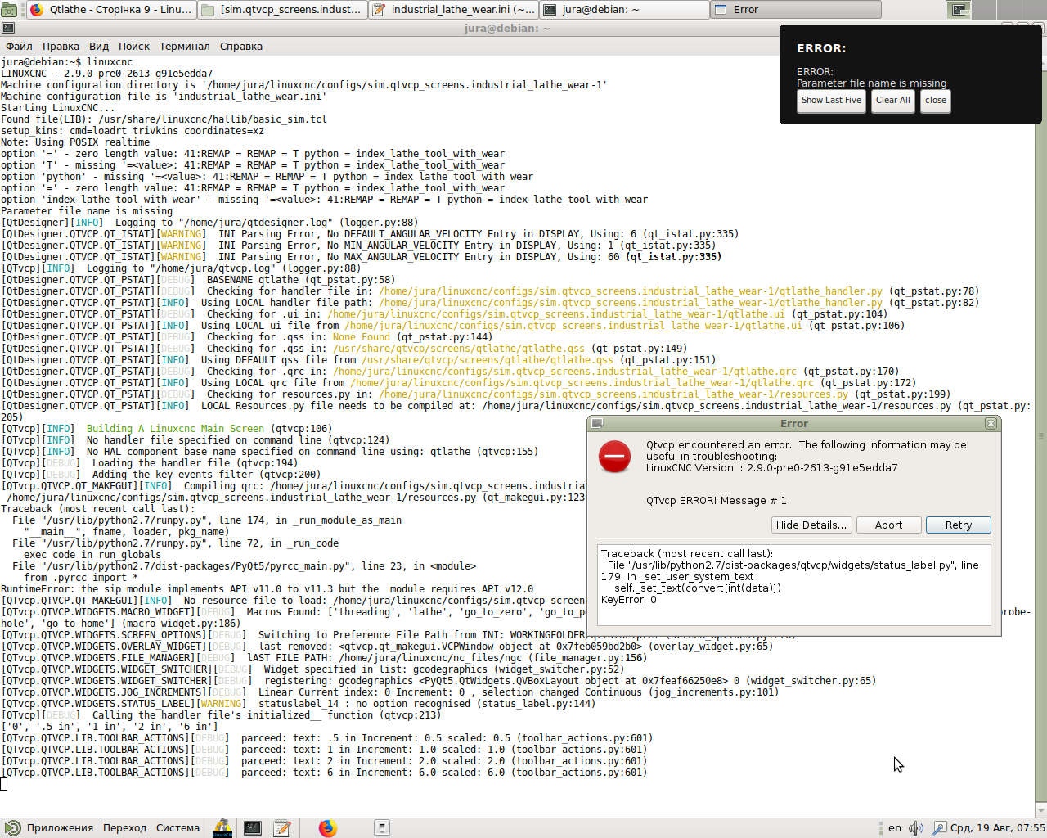Viewport: 1047px width, 838px height.
Task: Launch text editor from bottom panel icon
Action: tap(282, 828)
